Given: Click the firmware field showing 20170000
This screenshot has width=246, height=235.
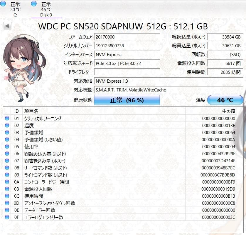Looking at the screenshot, I should 127,37.
